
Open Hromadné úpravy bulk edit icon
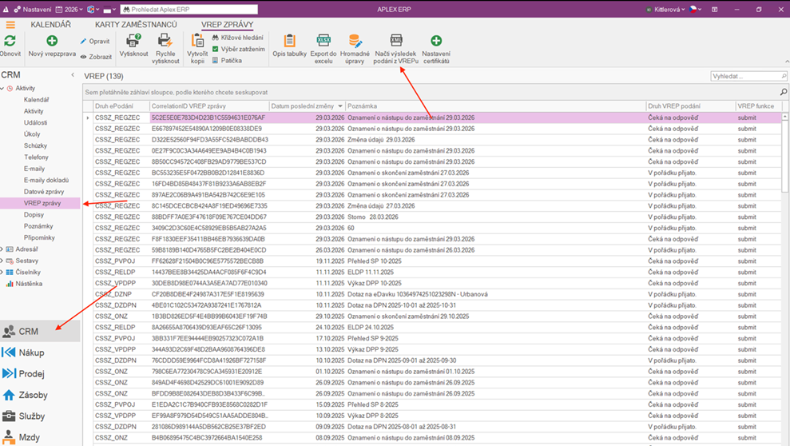[x=355, y=41]
